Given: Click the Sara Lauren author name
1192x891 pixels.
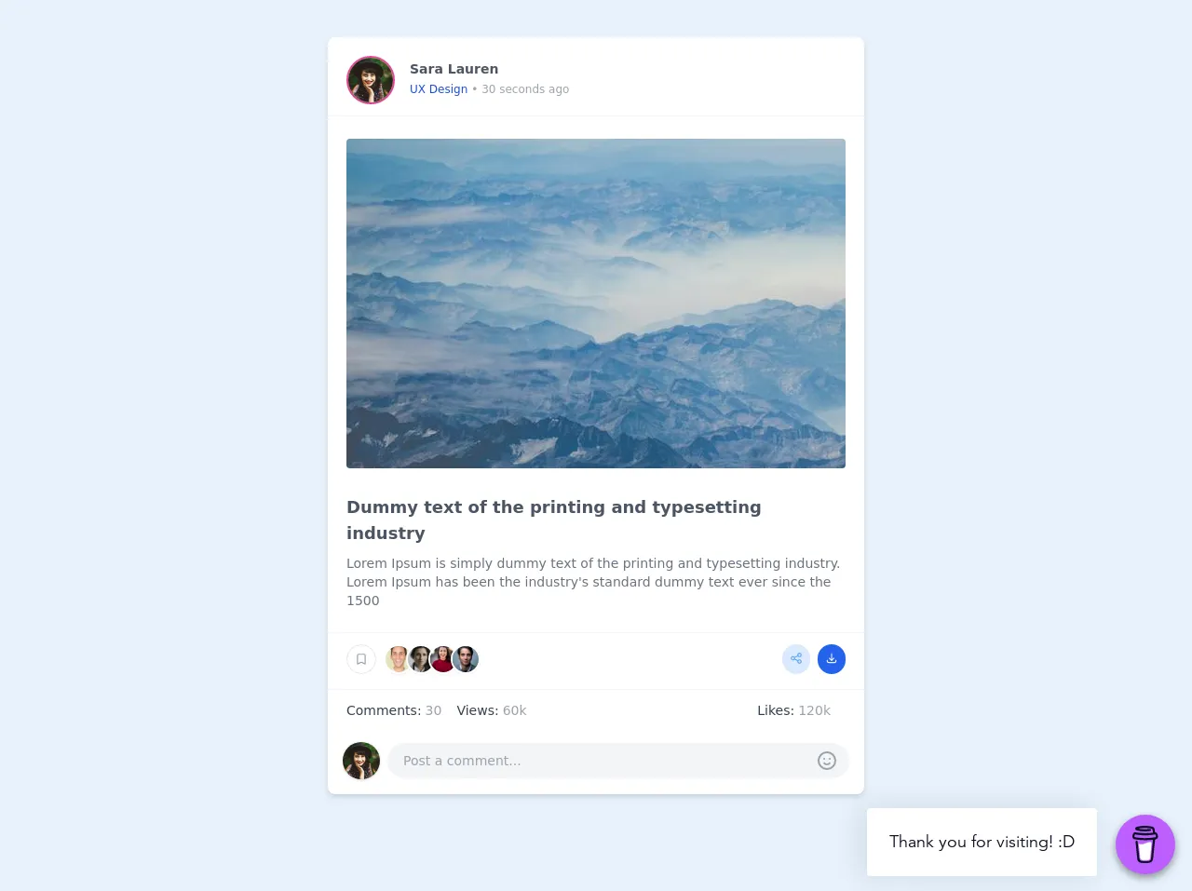Looking at the screenshot, I should click(x=454, y=69).
